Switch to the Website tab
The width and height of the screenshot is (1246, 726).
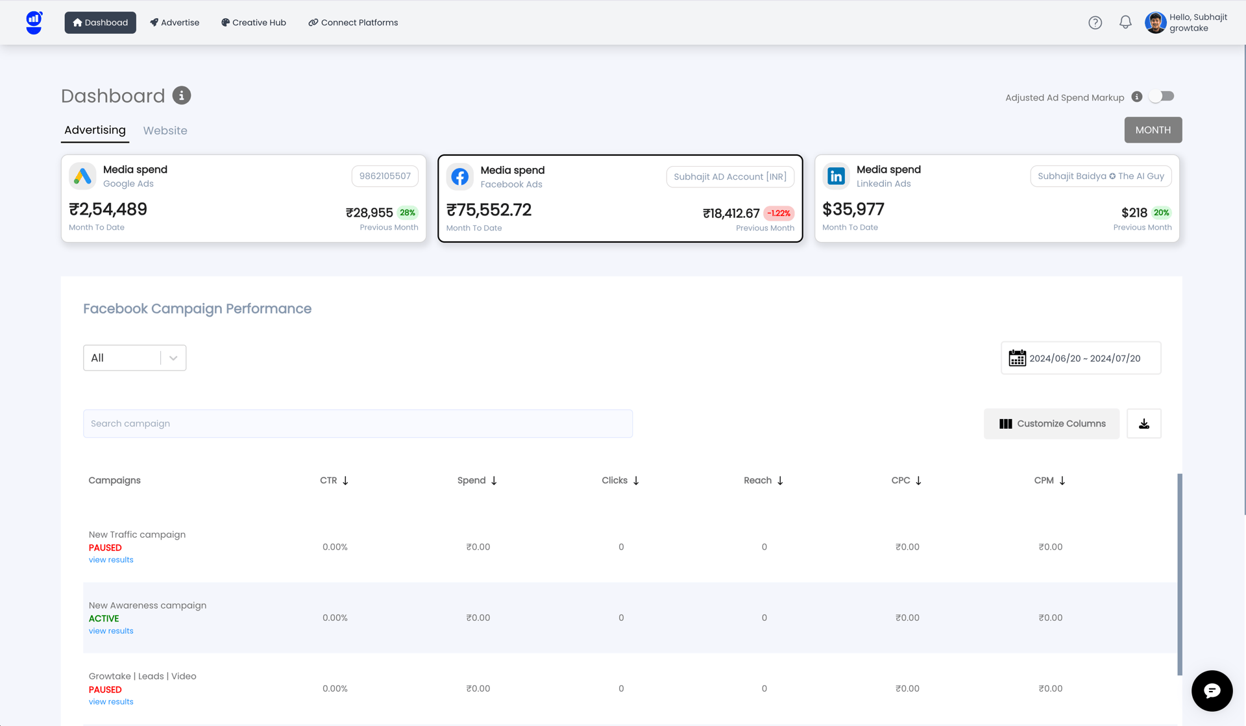(x=165, y=130)
